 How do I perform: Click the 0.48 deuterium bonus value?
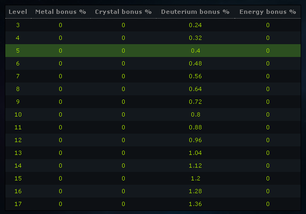(195, 63)
